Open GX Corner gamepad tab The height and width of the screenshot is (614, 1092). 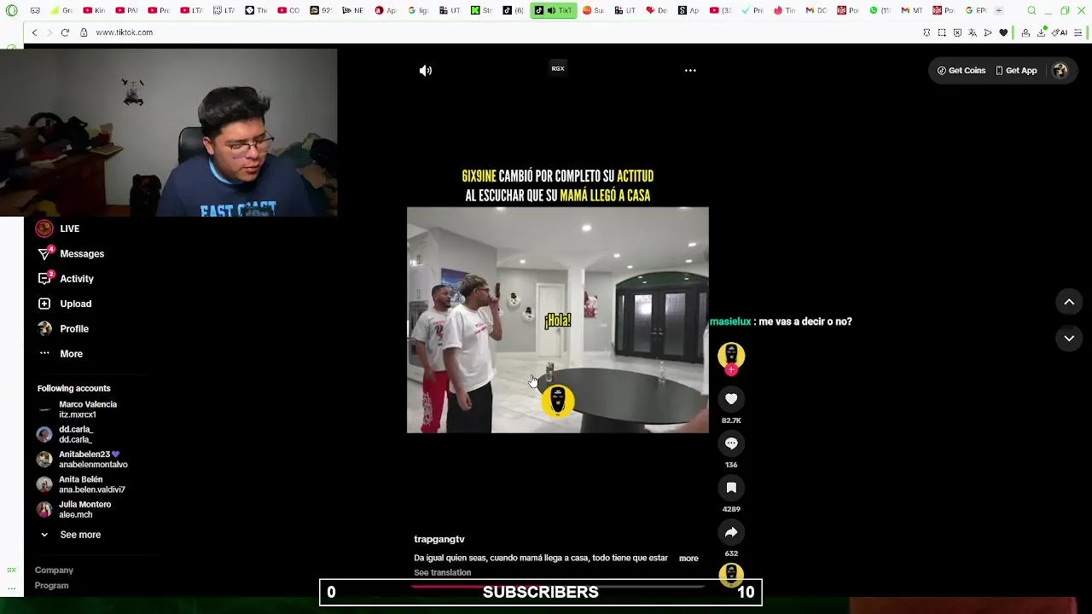point(35,11)
